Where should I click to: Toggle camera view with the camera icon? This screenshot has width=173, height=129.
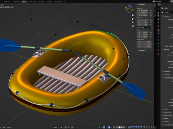pyautogui.click(x=133, y=22)
